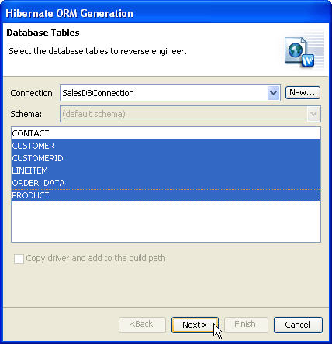Image resolution: width=332 pixels, height=344 pixels.
Task: Cancel the Hibernate ORM wizard
Action: [298, 325]
